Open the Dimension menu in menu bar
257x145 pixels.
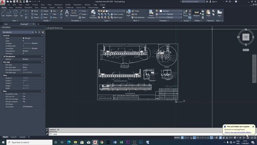(x=58, y=4)
